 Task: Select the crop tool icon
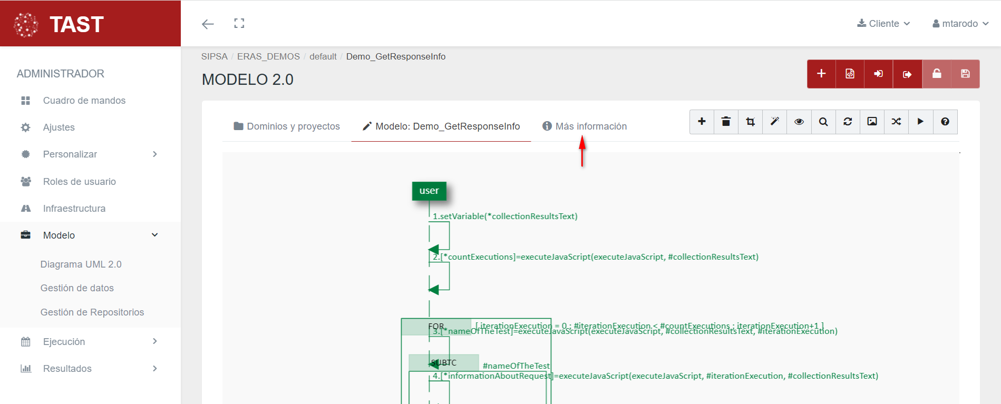tap(750, 122)
